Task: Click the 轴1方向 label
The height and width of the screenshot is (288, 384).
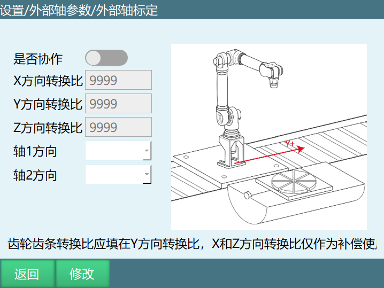Action: click(x=35, y=151)
